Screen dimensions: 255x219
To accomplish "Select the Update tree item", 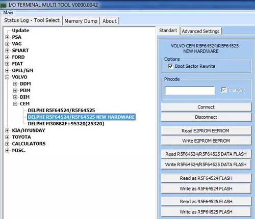I will click(20, 31).
